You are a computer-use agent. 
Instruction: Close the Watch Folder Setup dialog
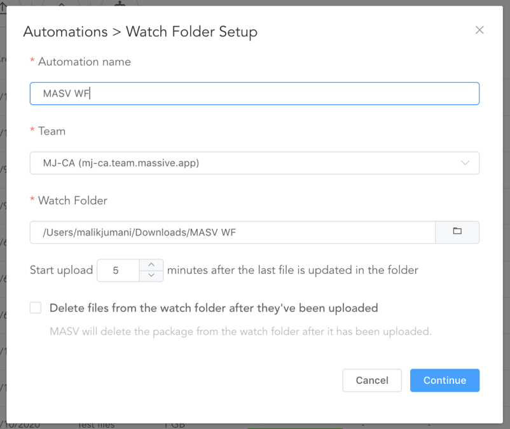479,31
